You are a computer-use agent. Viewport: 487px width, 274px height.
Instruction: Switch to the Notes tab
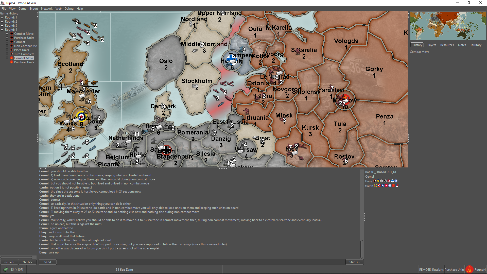[462, 45]
